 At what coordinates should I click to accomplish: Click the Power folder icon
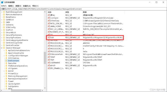6,81
